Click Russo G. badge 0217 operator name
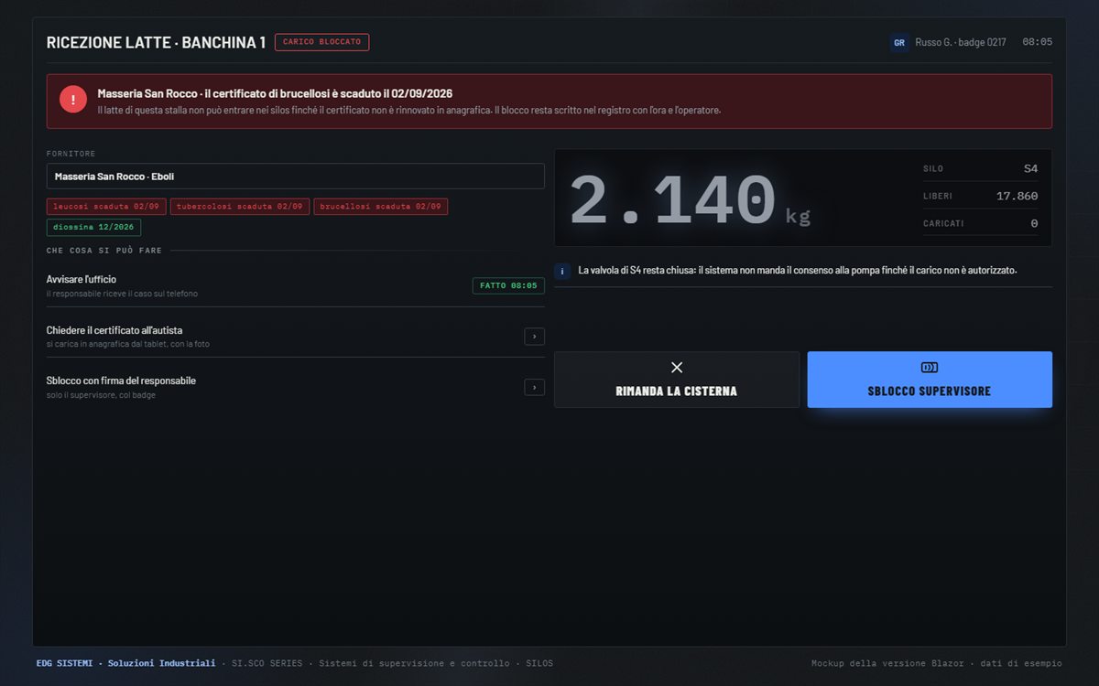 click(961, 42)
